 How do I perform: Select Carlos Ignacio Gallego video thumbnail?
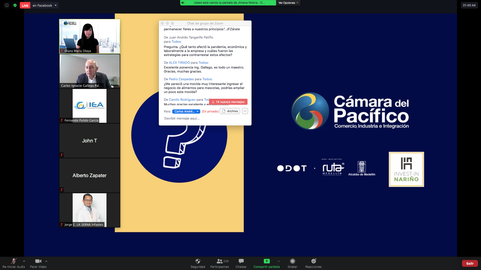[90, 71]
